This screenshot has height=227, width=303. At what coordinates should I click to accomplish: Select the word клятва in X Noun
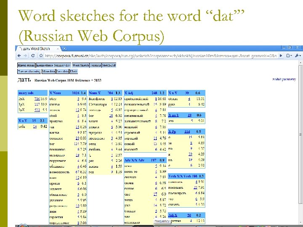coord(54,104)
